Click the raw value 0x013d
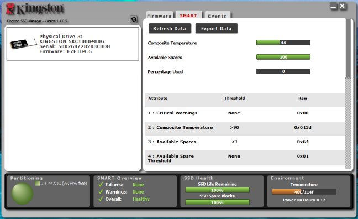The height and width of the screenshot is (219, 358). pos(303,127)
